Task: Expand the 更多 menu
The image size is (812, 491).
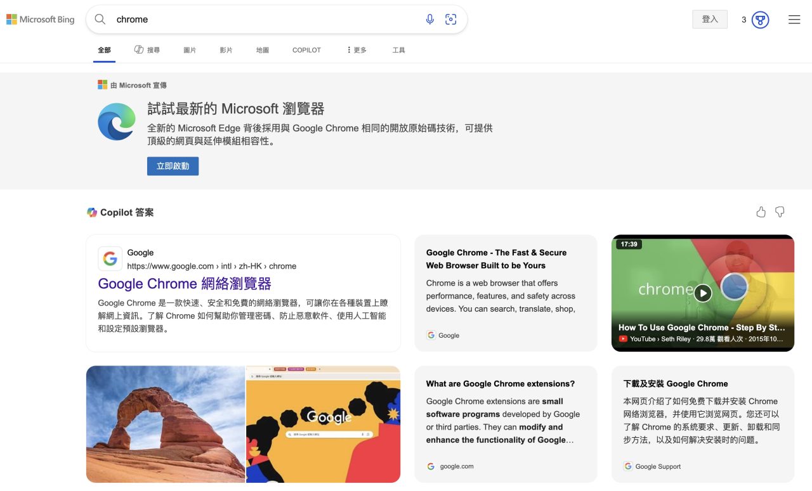Action: [357, 50]
